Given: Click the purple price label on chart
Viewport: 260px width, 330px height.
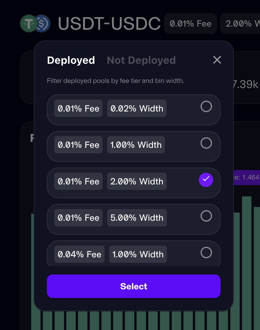Looking at the screenshot, I should [247, 177].
